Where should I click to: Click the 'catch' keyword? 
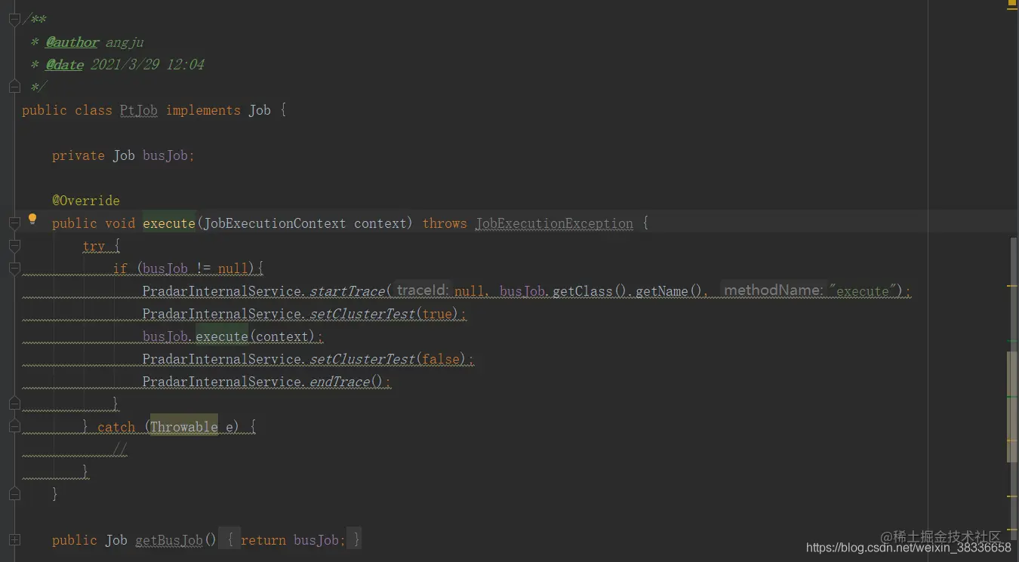[x=116, y=427]
